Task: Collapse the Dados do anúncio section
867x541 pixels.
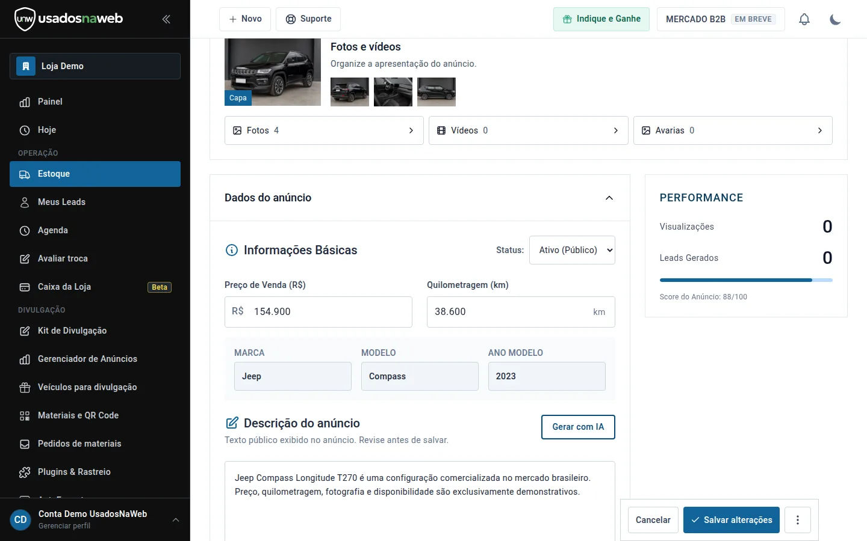Action: pyautogui.click(x=609, y=198)
